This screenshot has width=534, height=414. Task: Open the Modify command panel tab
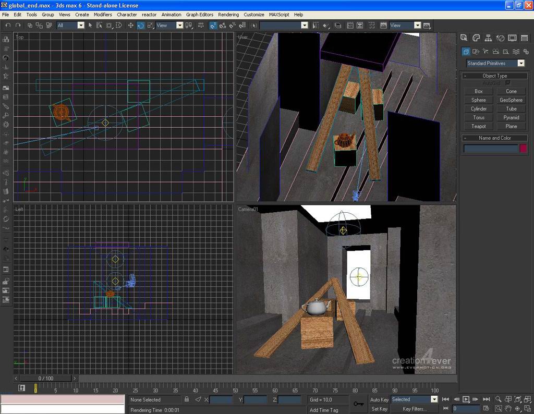pyautogui.click(x=476, y=38)
